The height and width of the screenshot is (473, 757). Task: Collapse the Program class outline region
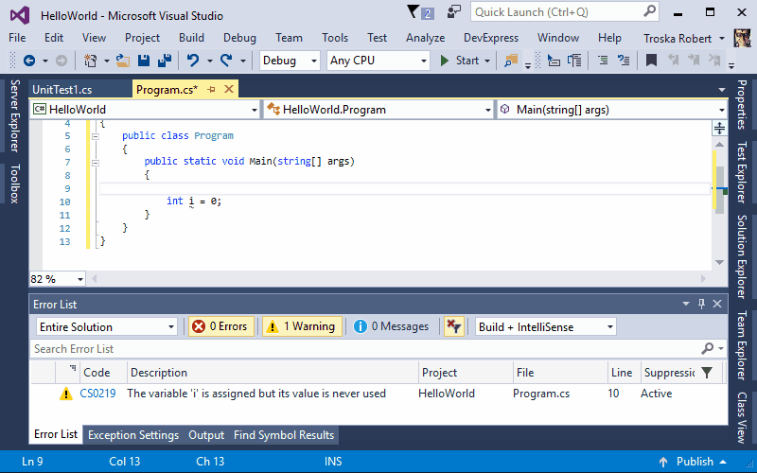pyautogui.click(x=96, y=136)
